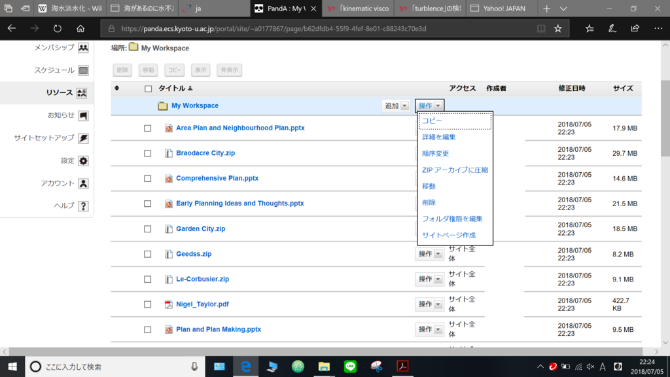This screenshot has width=670, height=377.
Task: Go to browser home page icon
Action: click(x=80, y=29)
